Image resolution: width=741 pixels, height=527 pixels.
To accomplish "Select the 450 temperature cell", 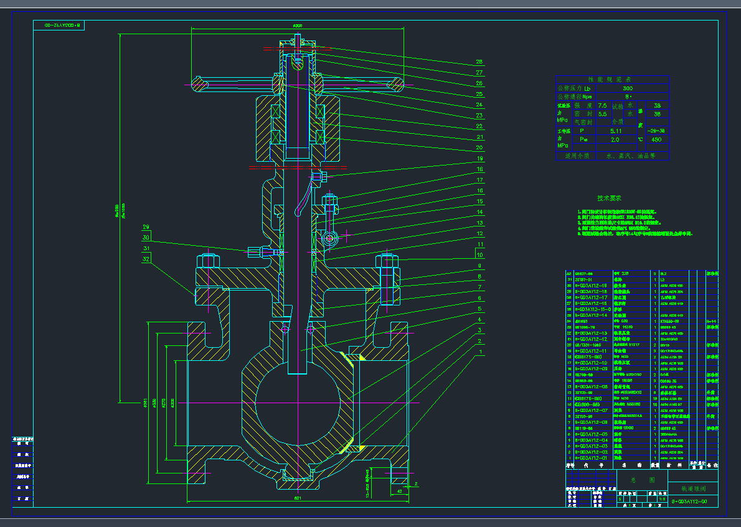I will 656,140.
